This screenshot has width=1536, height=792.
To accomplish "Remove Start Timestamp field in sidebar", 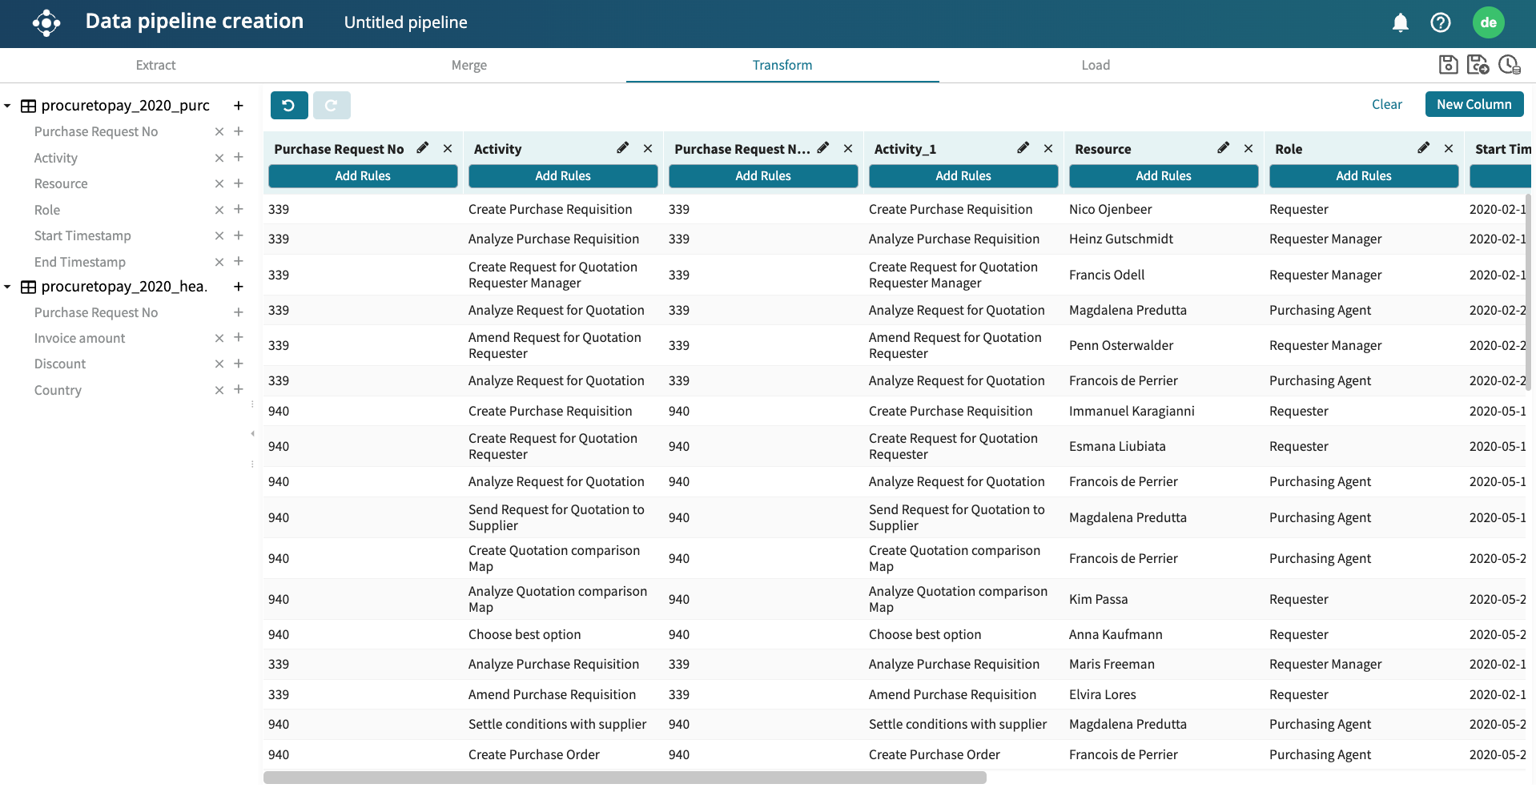I will [219, 236].
